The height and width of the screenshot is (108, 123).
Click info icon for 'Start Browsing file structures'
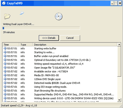[x=5, y=91]
